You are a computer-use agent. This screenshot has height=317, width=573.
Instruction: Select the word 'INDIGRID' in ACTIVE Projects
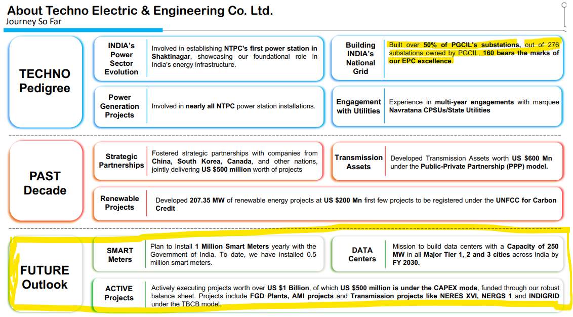(x=544, y=296)
